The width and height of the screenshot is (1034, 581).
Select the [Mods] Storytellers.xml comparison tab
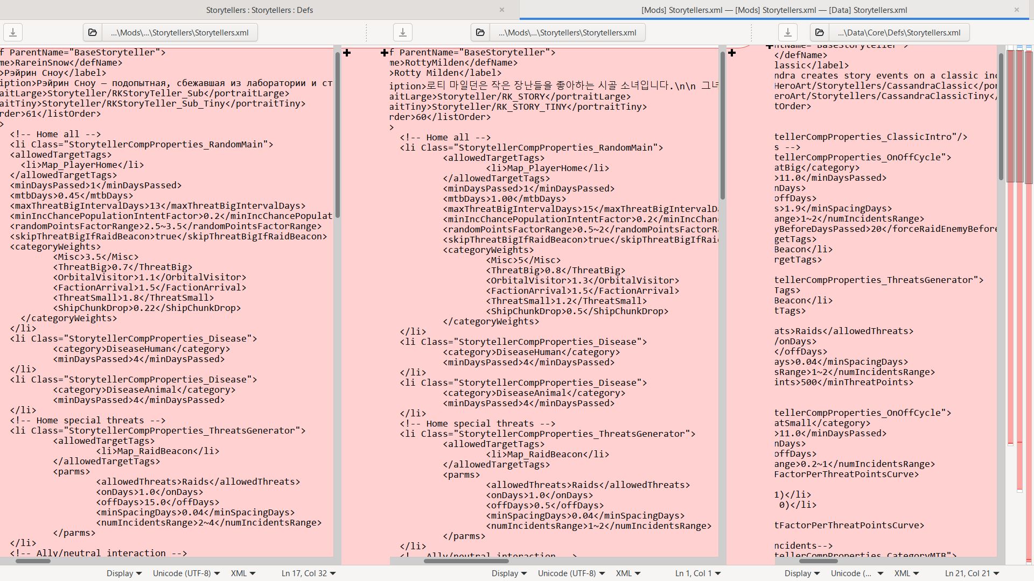[x=774, y=10]
